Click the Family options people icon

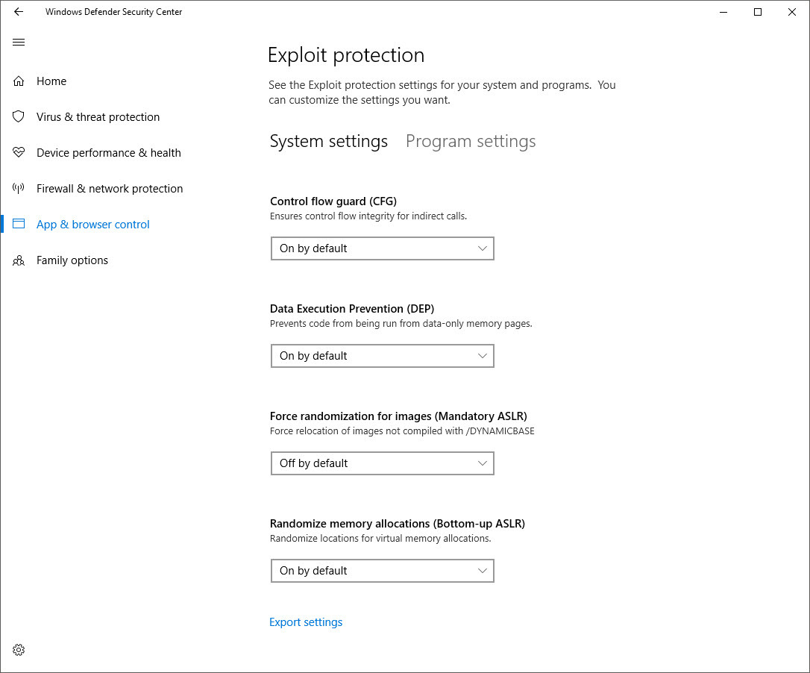click(19, 260)
